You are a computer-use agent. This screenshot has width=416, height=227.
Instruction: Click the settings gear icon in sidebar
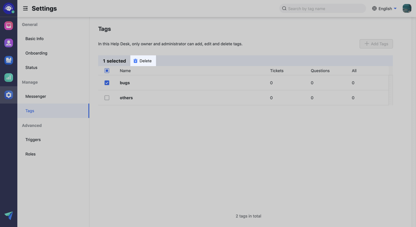coord(9,95)
